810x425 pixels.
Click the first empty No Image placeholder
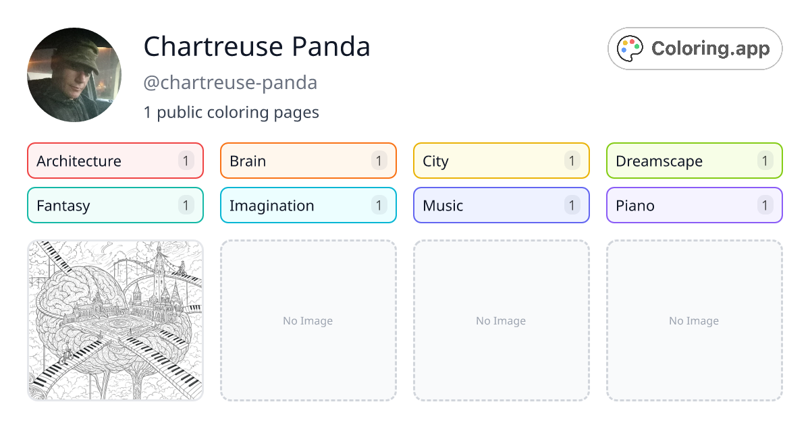[308, 320]
